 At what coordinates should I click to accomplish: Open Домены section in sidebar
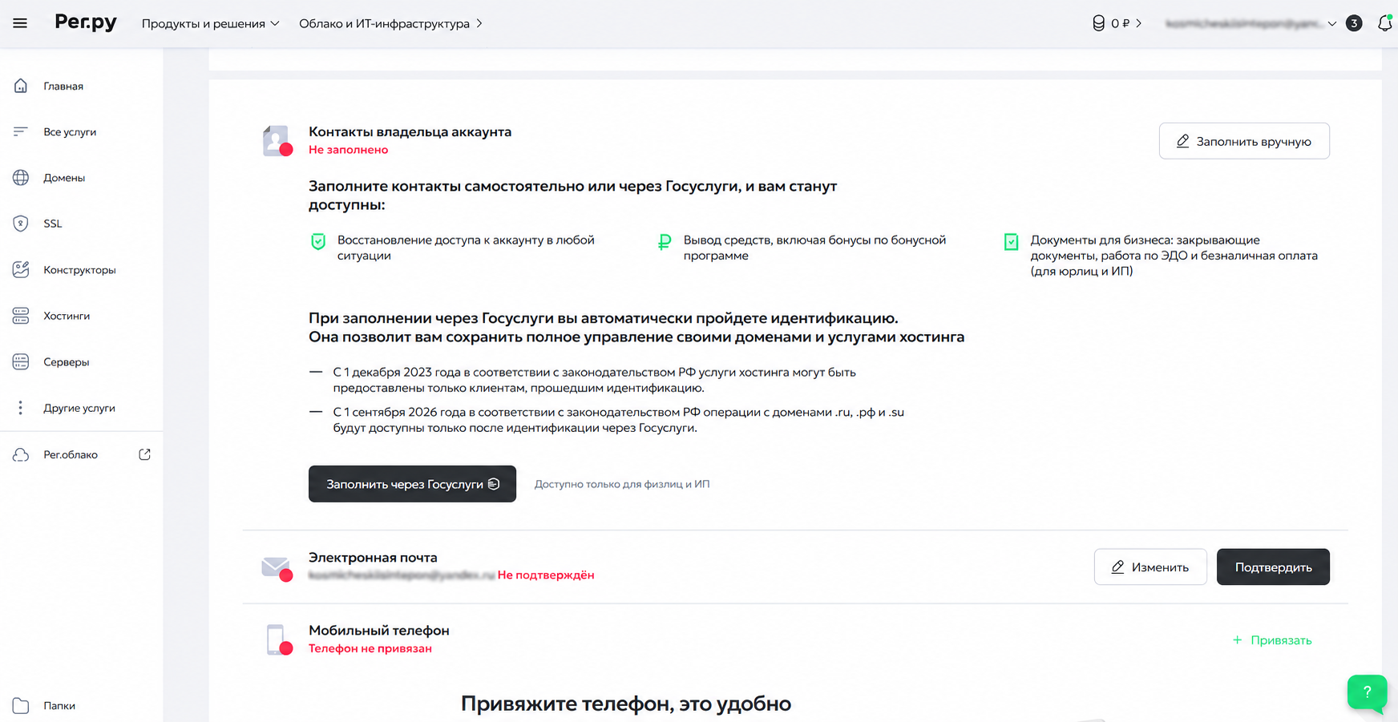(64, 178)
